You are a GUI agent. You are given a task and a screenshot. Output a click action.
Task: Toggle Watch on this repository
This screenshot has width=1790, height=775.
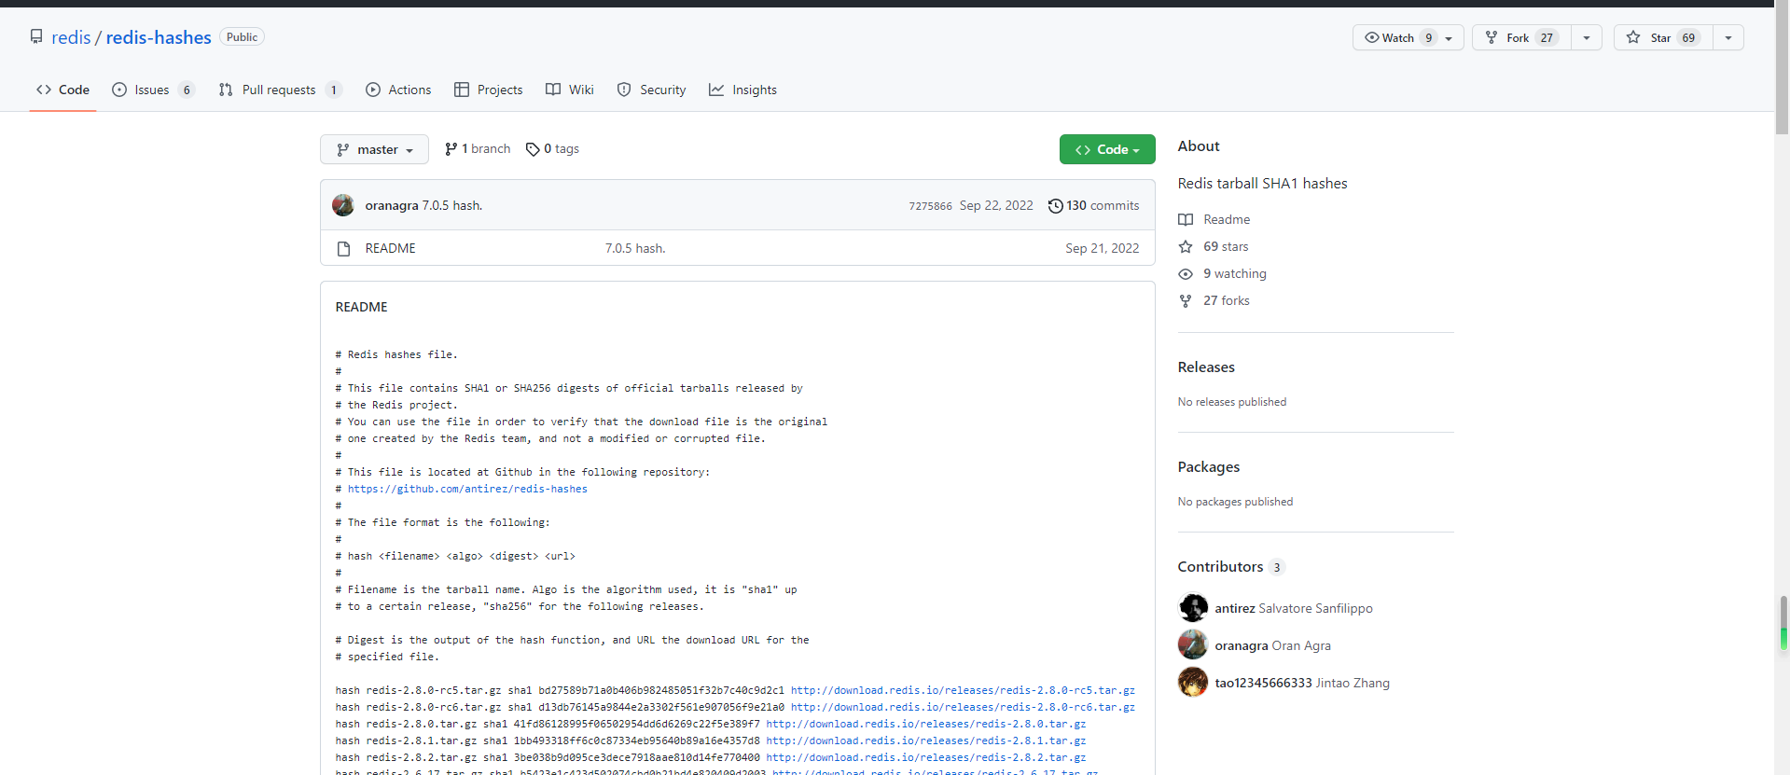[x=1397, y=37]
